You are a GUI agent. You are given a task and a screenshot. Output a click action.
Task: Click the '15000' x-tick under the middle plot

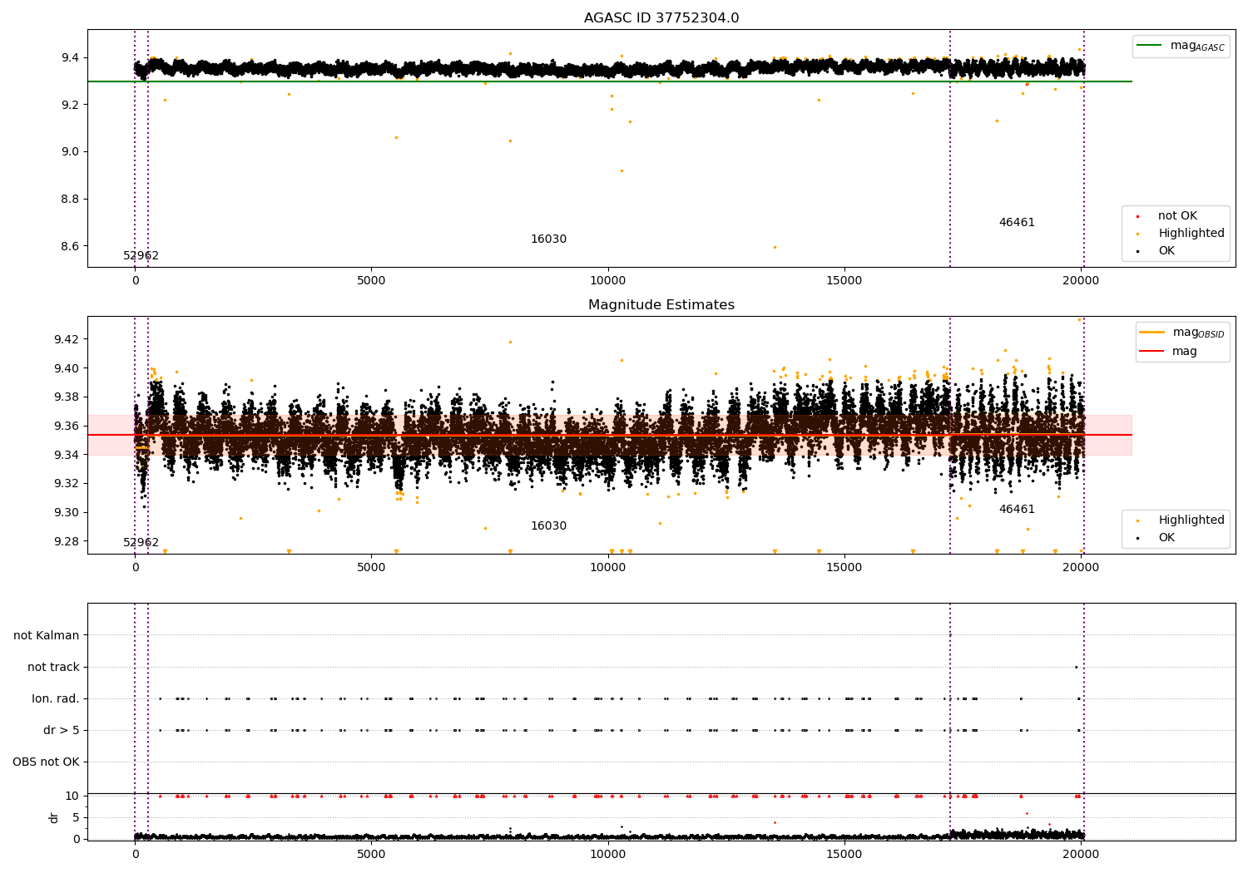pos(844,568)
